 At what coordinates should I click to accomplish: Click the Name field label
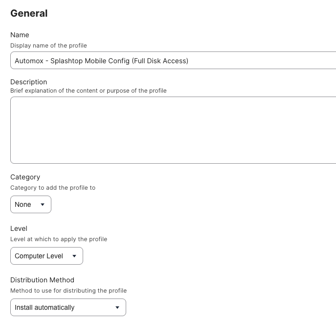click(20, 35)
